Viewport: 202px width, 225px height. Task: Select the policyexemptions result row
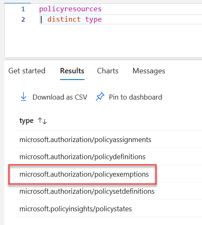(x=108, y=174)
